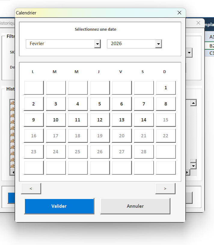Viewport: 214px width, 245px height.
Task: Select day 2 in the calendar
Action: pyautogui.click(x=34, y=104)
